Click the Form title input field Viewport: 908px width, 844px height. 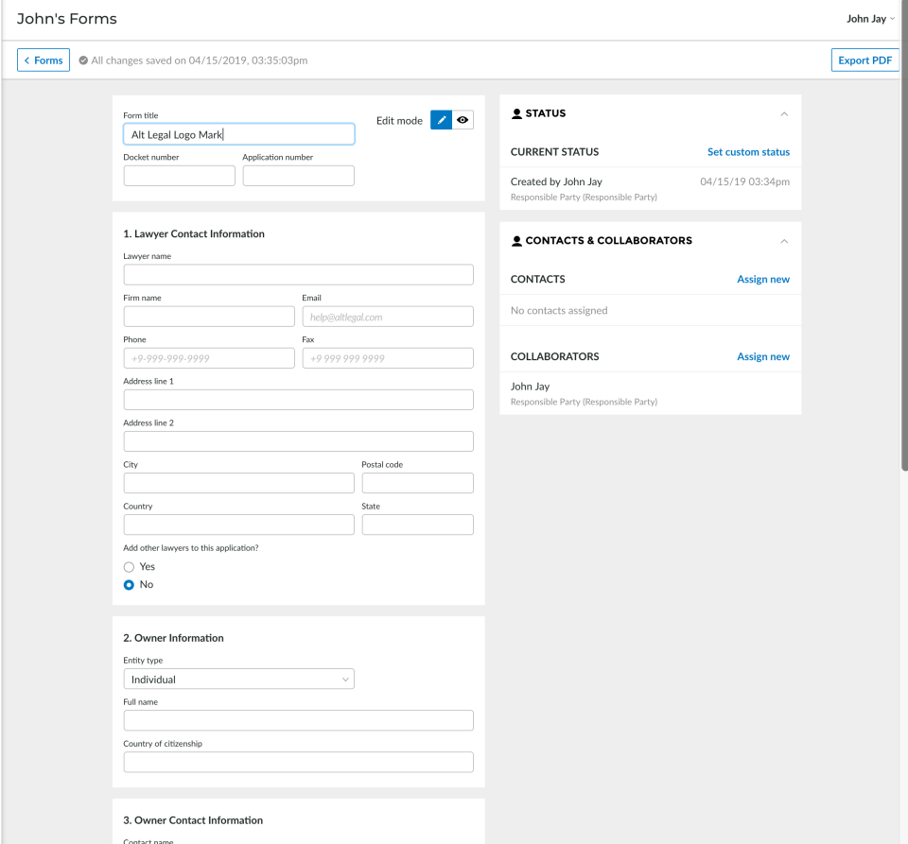pyautogui.click(x=238, y=135)
